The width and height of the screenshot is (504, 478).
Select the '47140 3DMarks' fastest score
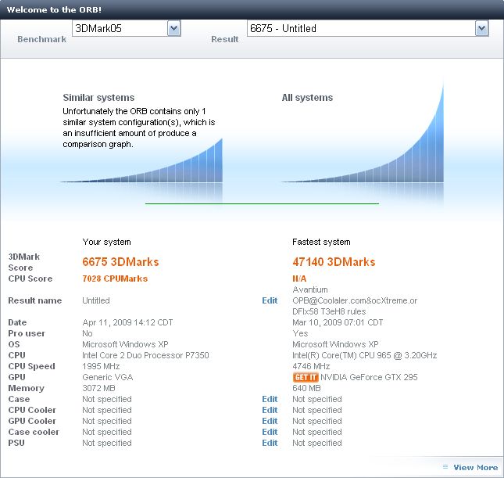tap(334, 262)
